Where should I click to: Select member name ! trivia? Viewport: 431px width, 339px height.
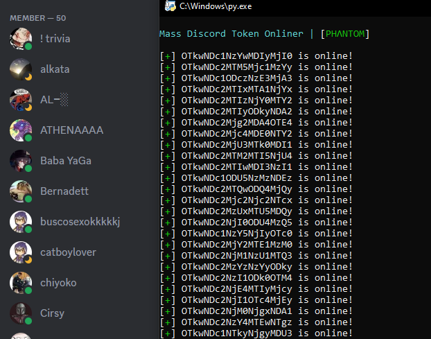(x=55, y=39)
